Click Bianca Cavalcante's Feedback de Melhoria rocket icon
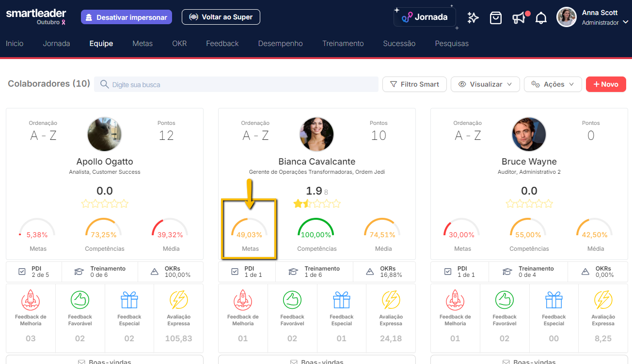Screen dimensions: 632x364 [x=243, y=300]
